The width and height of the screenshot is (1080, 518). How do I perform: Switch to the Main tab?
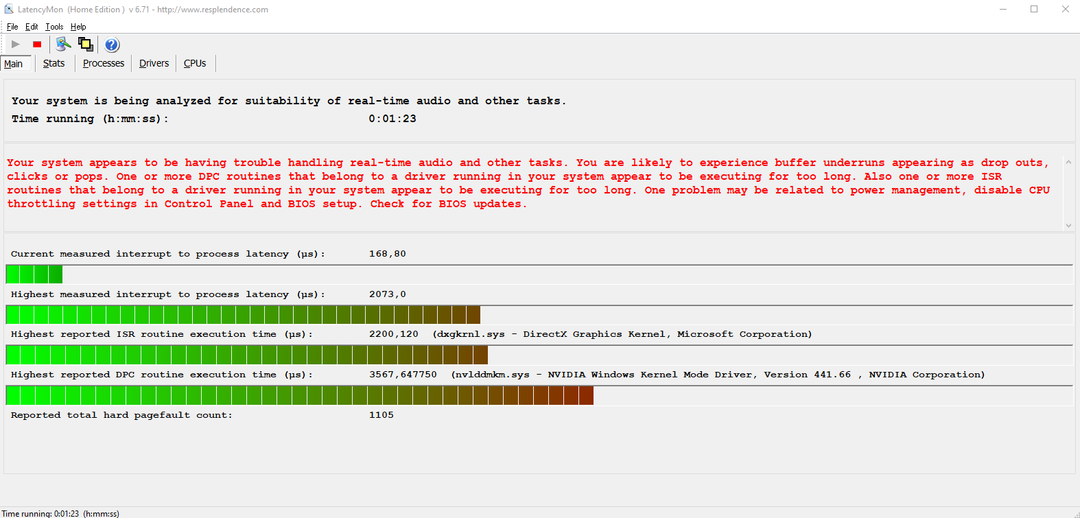[x=14, y=64]
